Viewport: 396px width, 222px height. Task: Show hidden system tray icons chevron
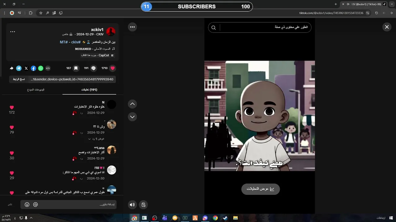tap(31, 218)
